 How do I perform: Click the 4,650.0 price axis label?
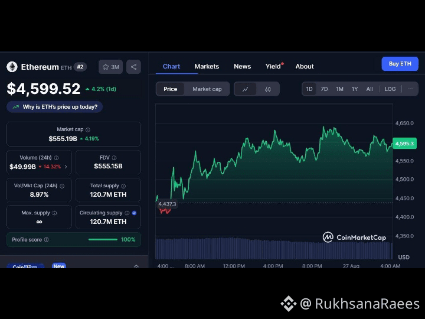pyautogui.click(x=404, y=123)
